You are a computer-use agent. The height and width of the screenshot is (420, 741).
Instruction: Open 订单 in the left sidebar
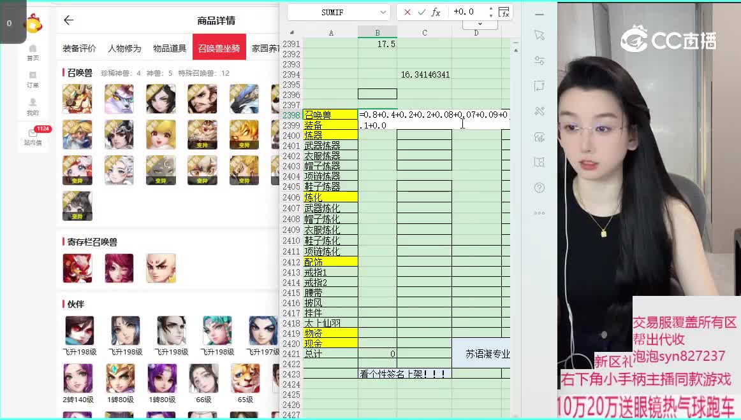pos(33,79)
